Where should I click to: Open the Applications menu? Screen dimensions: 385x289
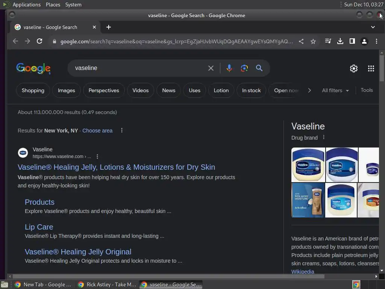pyautogui.click(x=27, y=5)
